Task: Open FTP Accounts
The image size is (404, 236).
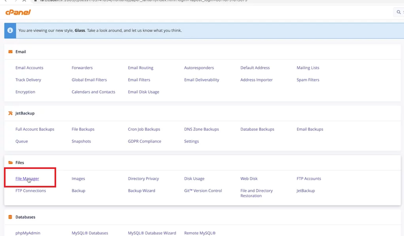Action: (x=309, y=179)
